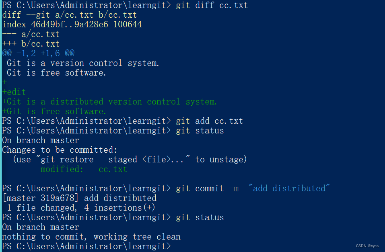This screenshot has height=252, width=385.
Task: Click the git commit -m command line
Action: (x=253, y=188)
